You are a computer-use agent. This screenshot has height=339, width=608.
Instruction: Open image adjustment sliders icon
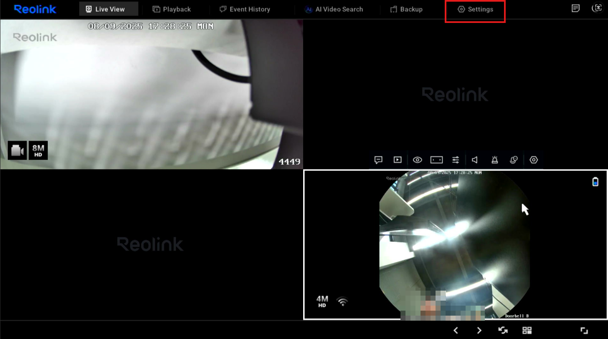pos(456,160)
